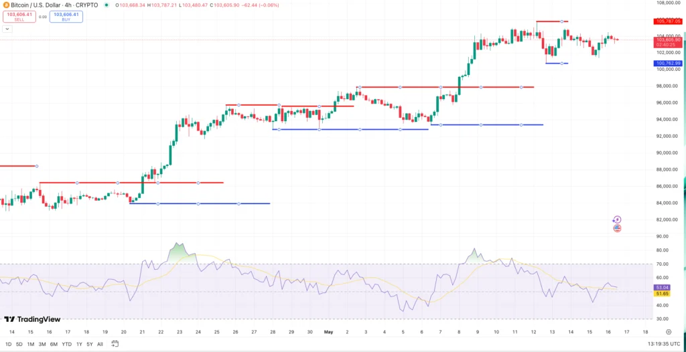The image size is (686, 352).
Task: Click the Open value 103,668.34
Action: 132,5
